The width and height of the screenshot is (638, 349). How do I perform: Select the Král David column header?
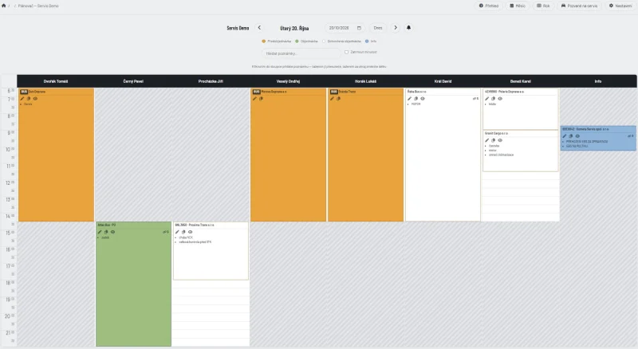[443, 81]
